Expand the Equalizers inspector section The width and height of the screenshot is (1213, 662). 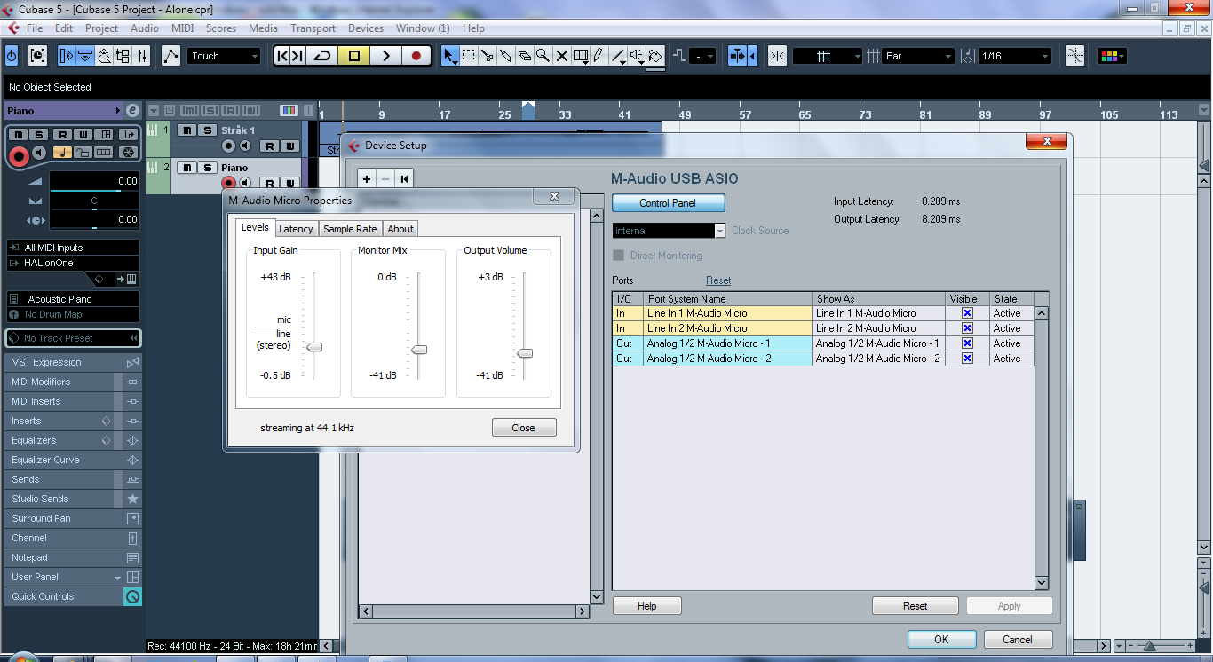pos(34,440)
